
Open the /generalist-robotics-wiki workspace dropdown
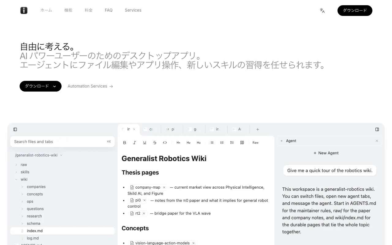click(39, 155)
